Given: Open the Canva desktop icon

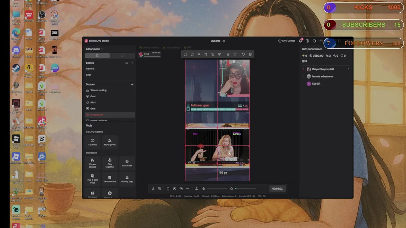Looking at the screenshot, I should 55,69.
